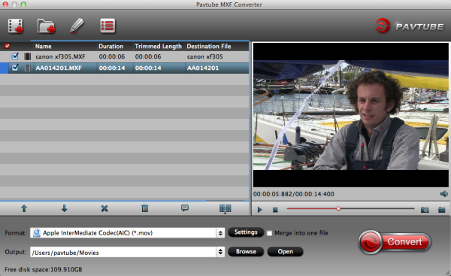Click the Browse output button

pos(246,251)
